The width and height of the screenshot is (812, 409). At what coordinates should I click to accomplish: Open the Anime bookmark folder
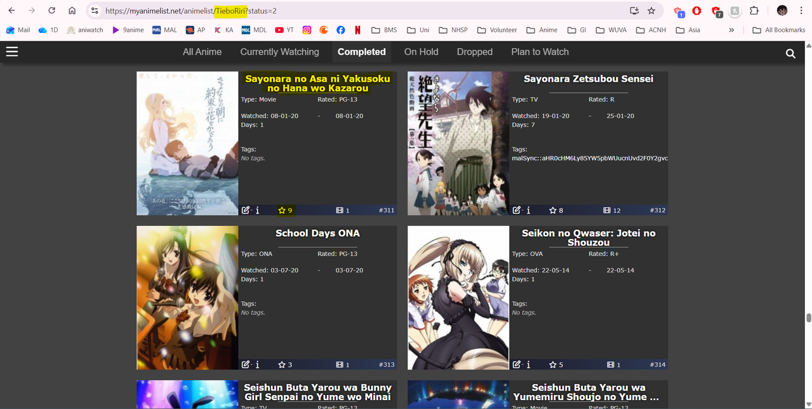[x=542, y=30]
